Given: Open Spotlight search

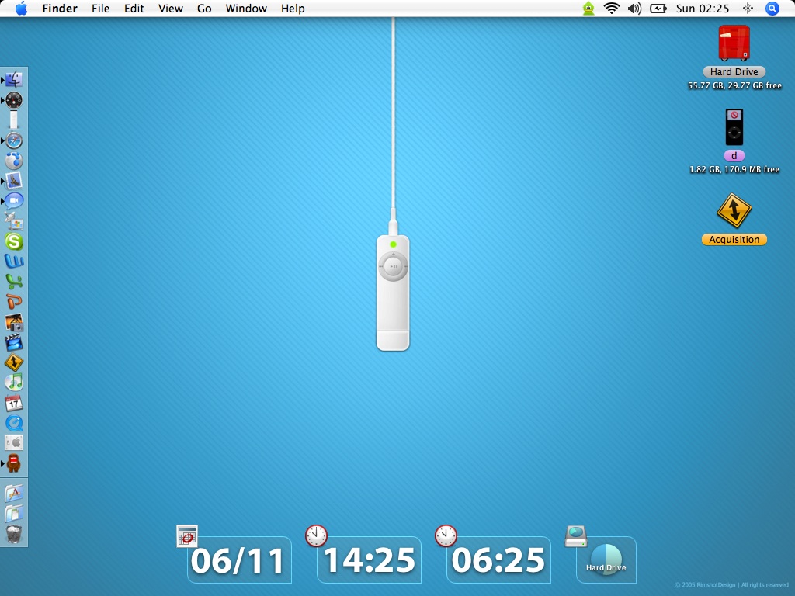Looking at the screenshot, I should pos(772,9).
